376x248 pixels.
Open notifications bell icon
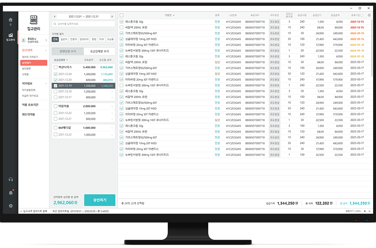[x=11, y=193]
